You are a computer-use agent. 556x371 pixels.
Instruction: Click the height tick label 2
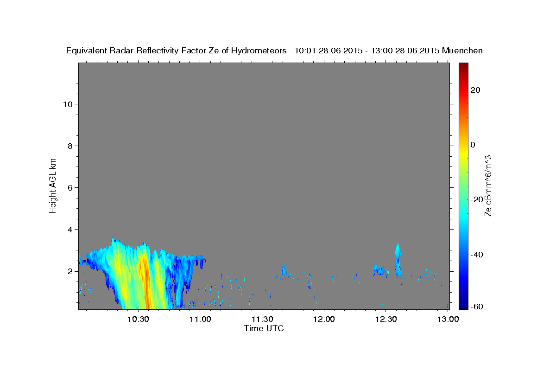tap(70, 271)
